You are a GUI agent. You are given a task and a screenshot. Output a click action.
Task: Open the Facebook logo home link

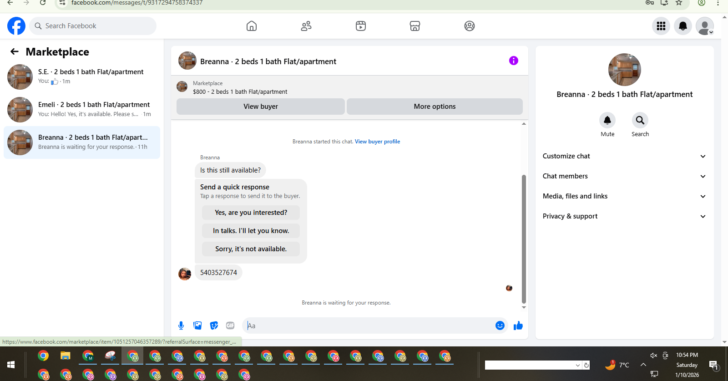point(16,26)
